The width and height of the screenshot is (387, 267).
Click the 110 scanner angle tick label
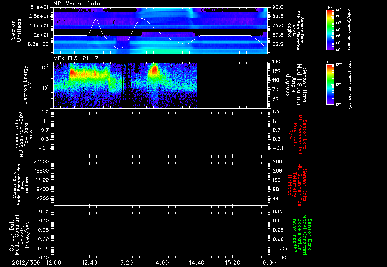click(276, 80)
